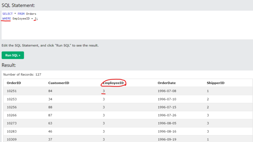Click the ShipperID column header
The image size is (253, 142).
(216, 83)
